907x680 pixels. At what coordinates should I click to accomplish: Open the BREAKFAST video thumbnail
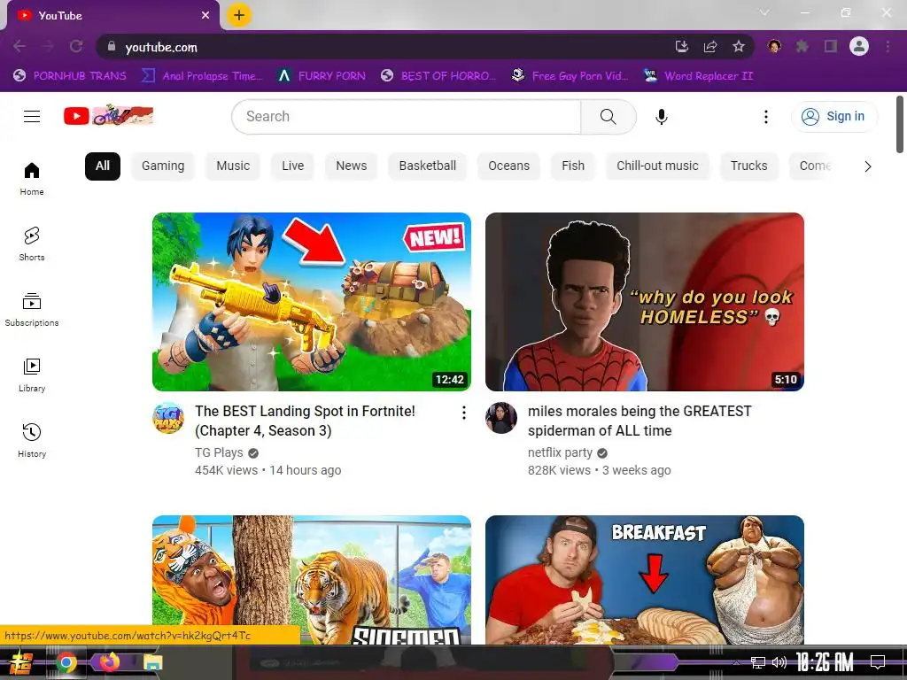[645, 580]
